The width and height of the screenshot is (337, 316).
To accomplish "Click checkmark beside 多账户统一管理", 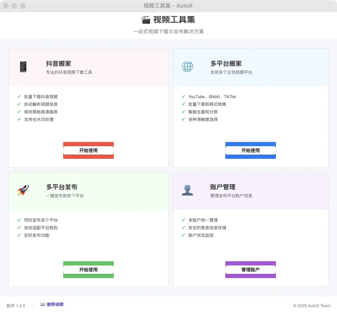I will [183, 220].
